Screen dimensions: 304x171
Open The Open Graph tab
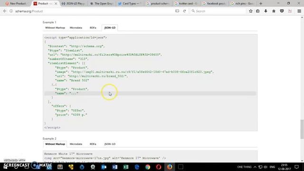pyautogui.click(x=102, y=3)
